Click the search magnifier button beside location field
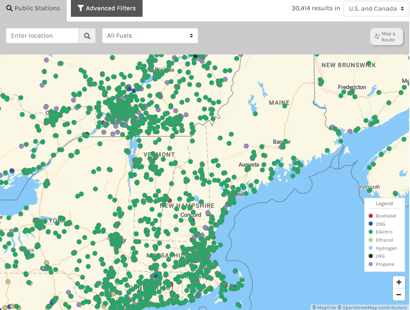Screen dimensions: 410x310 pyautogui.click(x=87, y=36)
